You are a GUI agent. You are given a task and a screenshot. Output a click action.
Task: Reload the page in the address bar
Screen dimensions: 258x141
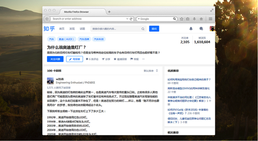coord(131,19)
